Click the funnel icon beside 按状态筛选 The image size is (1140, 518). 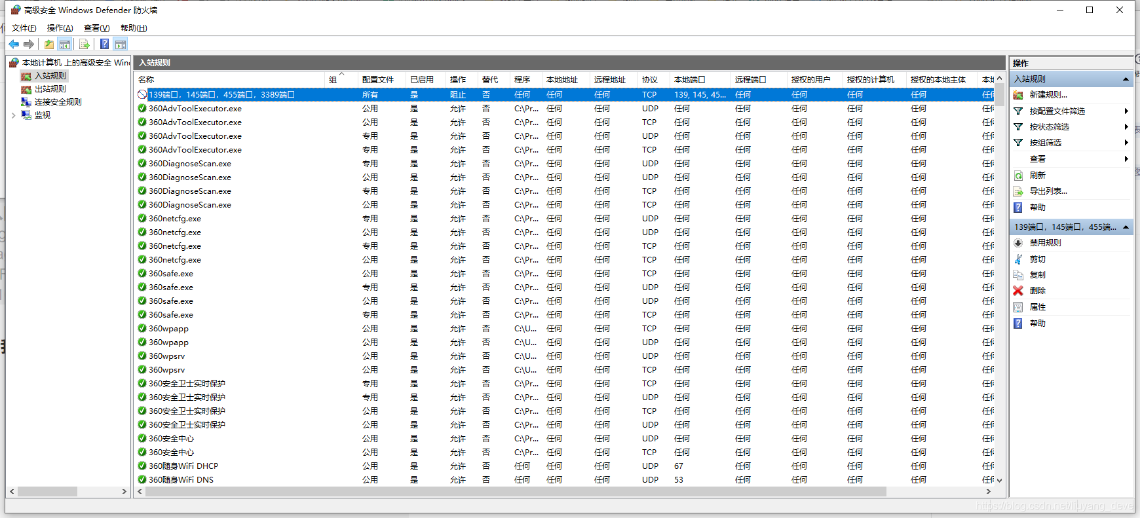tap(1018, 127)
